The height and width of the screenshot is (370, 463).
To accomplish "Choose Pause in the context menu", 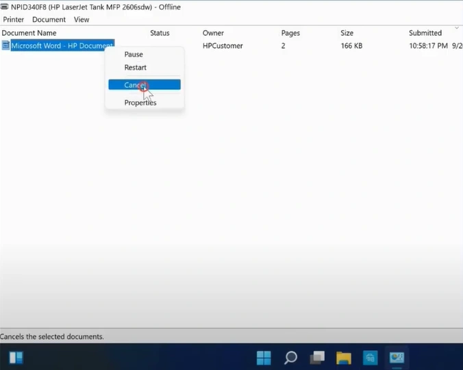I will (x=134, y=55).
